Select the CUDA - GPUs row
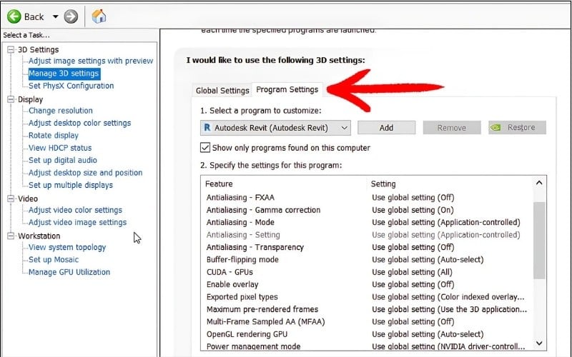Viewport: 572px width, 357px height. click(367, 272)
